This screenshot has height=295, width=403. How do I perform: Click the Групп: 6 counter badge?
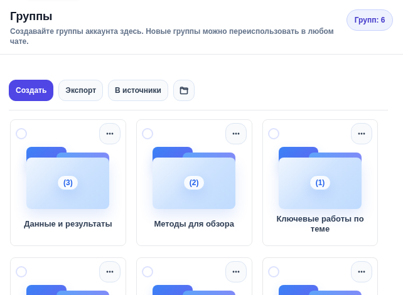click(x=370, y=20)
